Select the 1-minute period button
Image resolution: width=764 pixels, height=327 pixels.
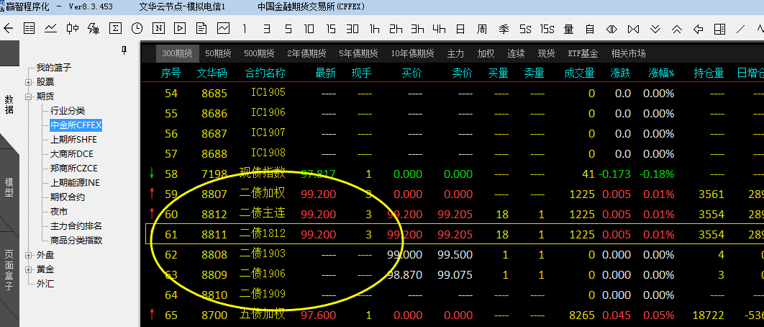245,29
